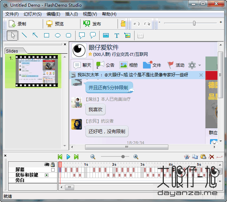Image resolution: width=227 pixels, height=202 pixels.
Task: Click the top toolbar zoom slider handle
Action: [194, 23]
